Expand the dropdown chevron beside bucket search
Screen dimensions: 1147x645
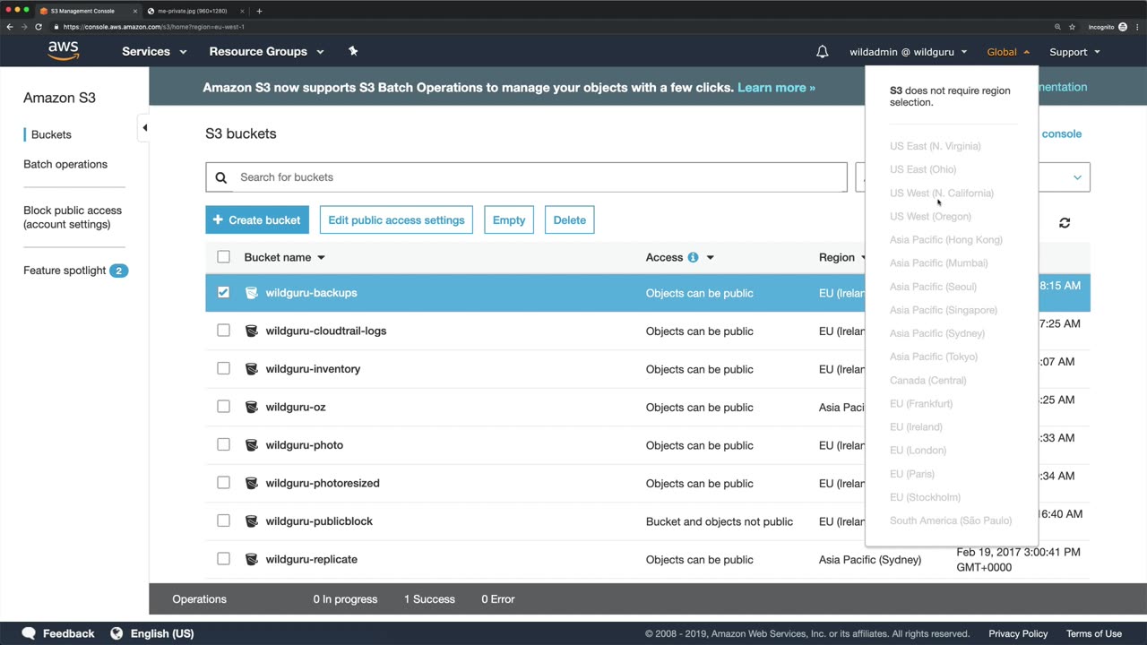click(x=1077, y=177)
